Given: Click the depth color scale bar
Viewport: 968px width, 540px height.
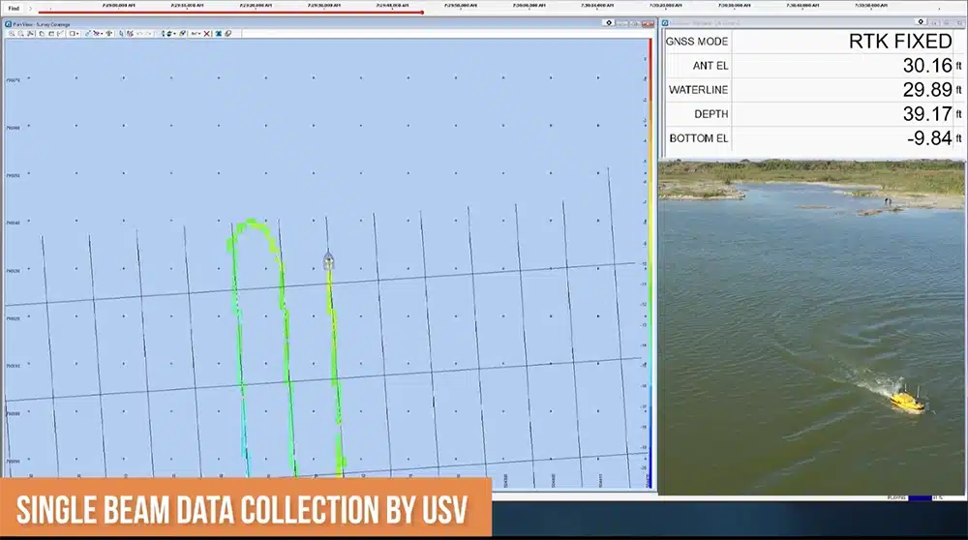Looking at the screenshot, I should click(x=650, y=261).
